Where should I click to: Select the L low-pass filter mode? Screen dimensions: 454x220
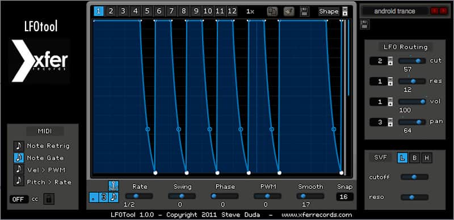click(402, 158)
